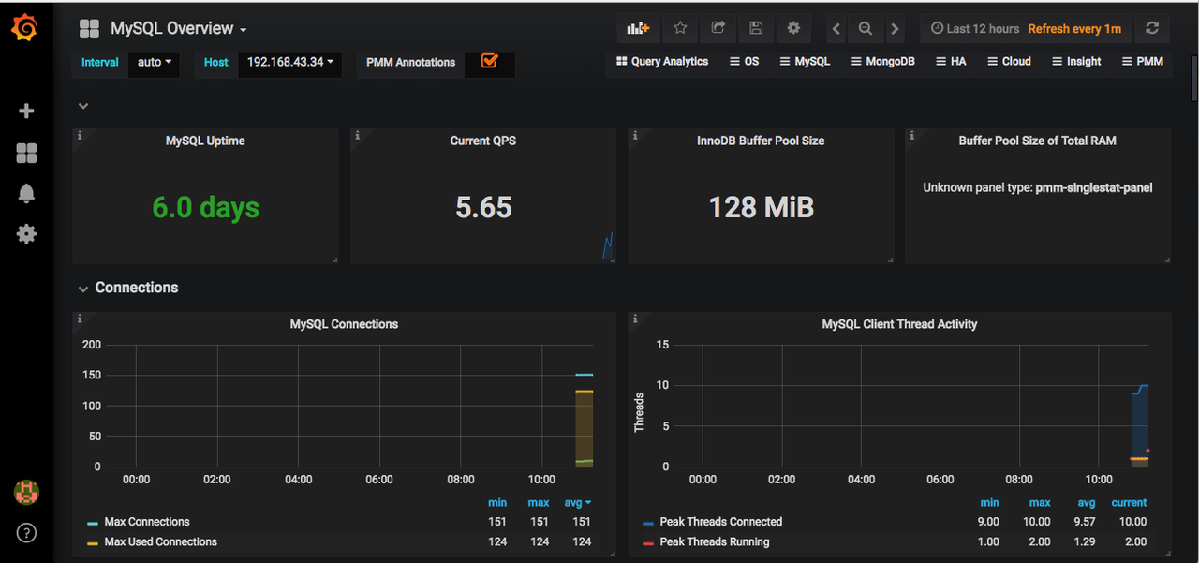Click the Share dashboard icon
Viewport: 1199px width, 563px height.
point(718,28)
